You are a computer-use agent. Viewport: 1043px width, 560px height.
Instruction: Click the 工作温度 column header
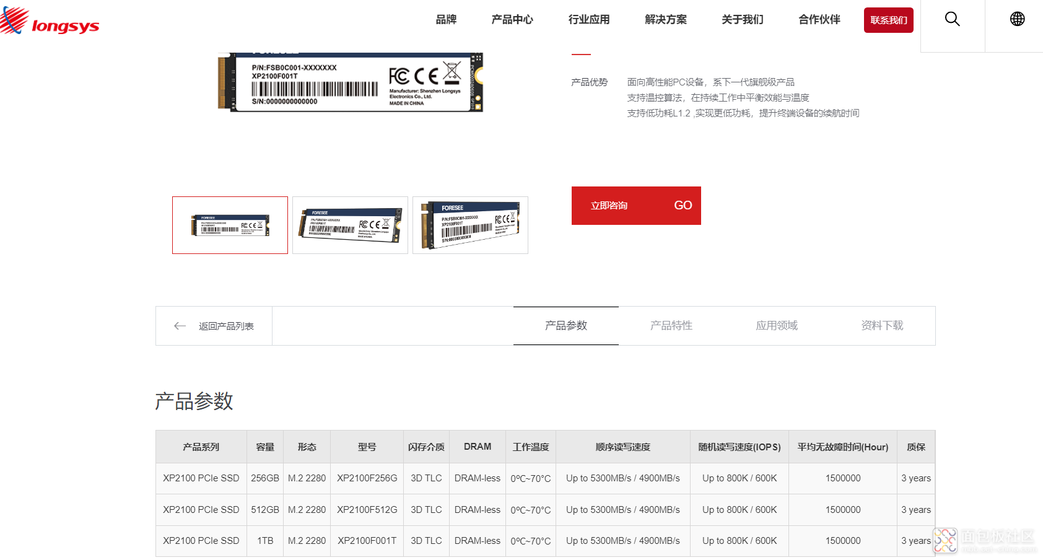[531, 447]
